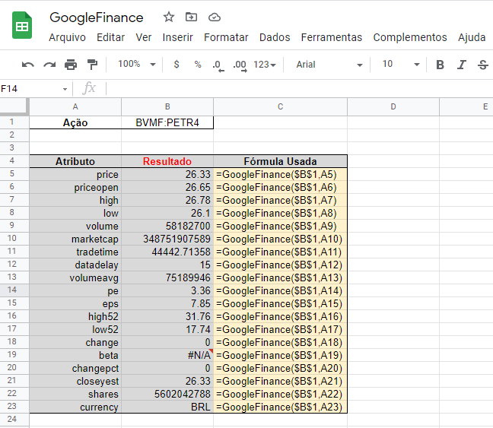Select cell containing BVMF:PETR4
Viewport: 493px width, 428px height.
[x=167, y=122]
